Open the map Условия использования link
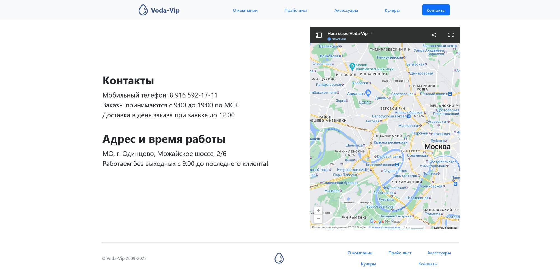The height and width of the screenshot is (280, 560). click(384, 228)
